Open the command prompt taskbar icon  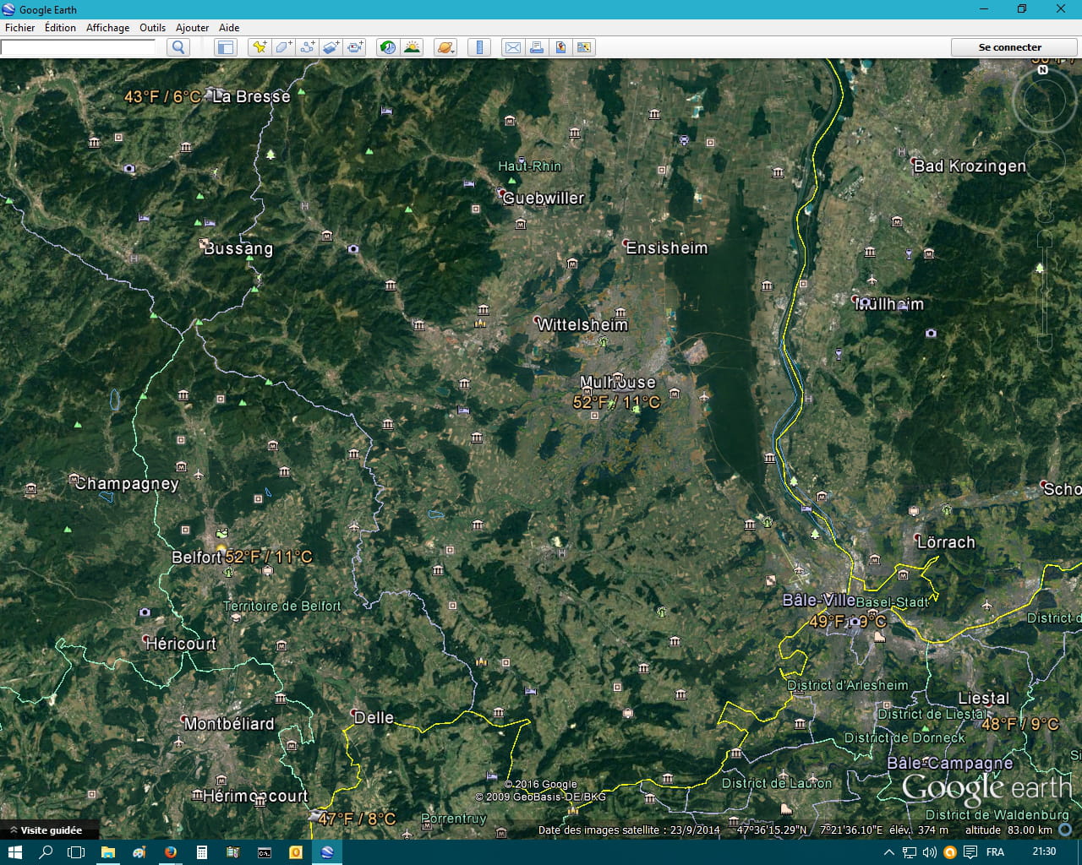pyautogui.click(x=264, y=852)
